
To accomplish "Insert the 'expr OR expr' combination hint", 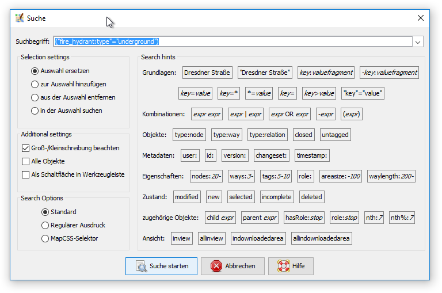I will pos(290,114).
